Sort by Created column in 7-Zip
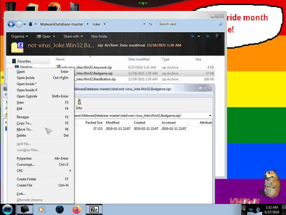The width and height of the screenshot is (286, 215). [x=139, y=123]
